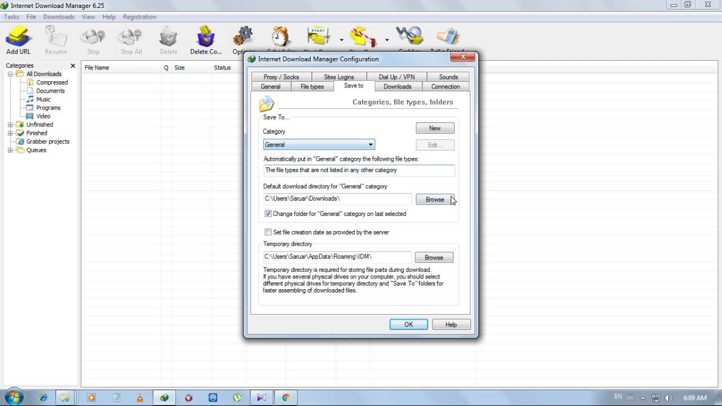Select the Programs category in tree
The image size is (722, 406).
48,108
